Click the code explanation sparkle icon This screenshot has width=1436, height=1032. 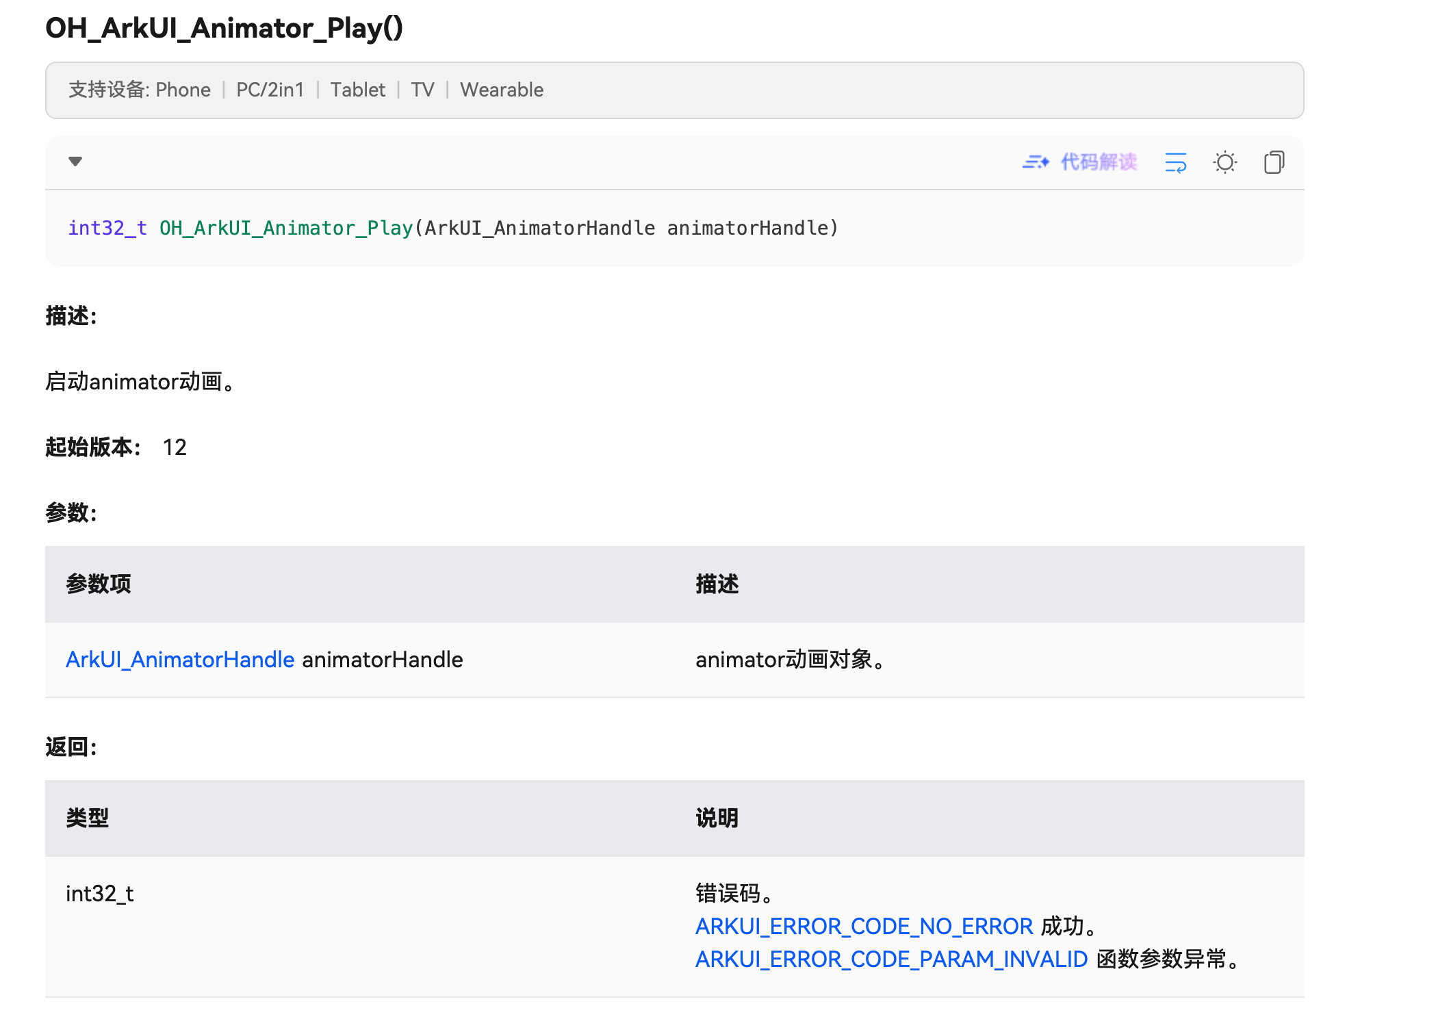click(1035, 162)
